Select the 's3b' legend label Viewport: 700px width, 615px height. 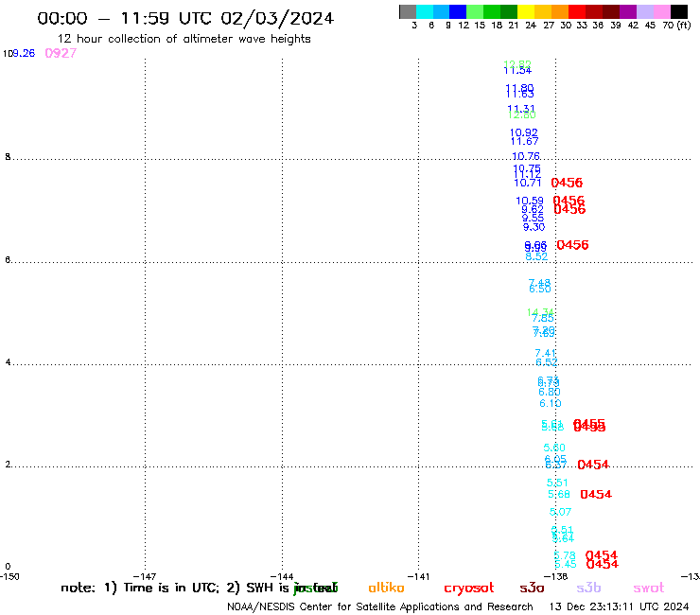588,588
